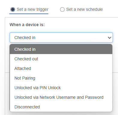Choose "Unlocked via PIN Unlock" option
The height and width of the screenshot is (115, 118).
(61, 88)
